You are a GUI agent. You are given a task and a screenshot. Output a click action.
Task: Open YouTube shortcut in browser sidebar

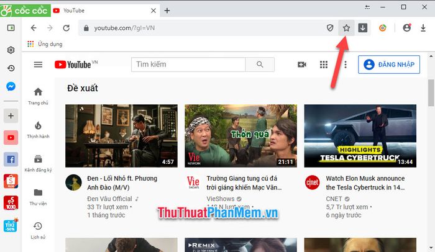[11, 138]
